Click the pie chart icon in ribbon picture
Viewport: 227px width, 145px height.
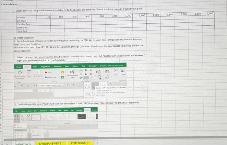[81, 78]
